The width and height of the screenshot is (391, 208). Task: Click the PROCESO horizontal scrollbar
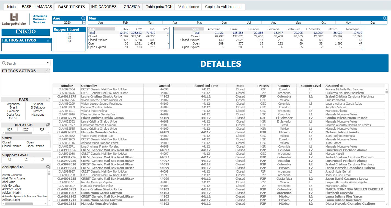[x=19, y=133]
